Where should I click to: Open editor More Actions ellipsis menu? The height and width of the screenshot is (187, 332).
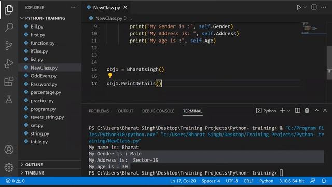coord(324,7)
